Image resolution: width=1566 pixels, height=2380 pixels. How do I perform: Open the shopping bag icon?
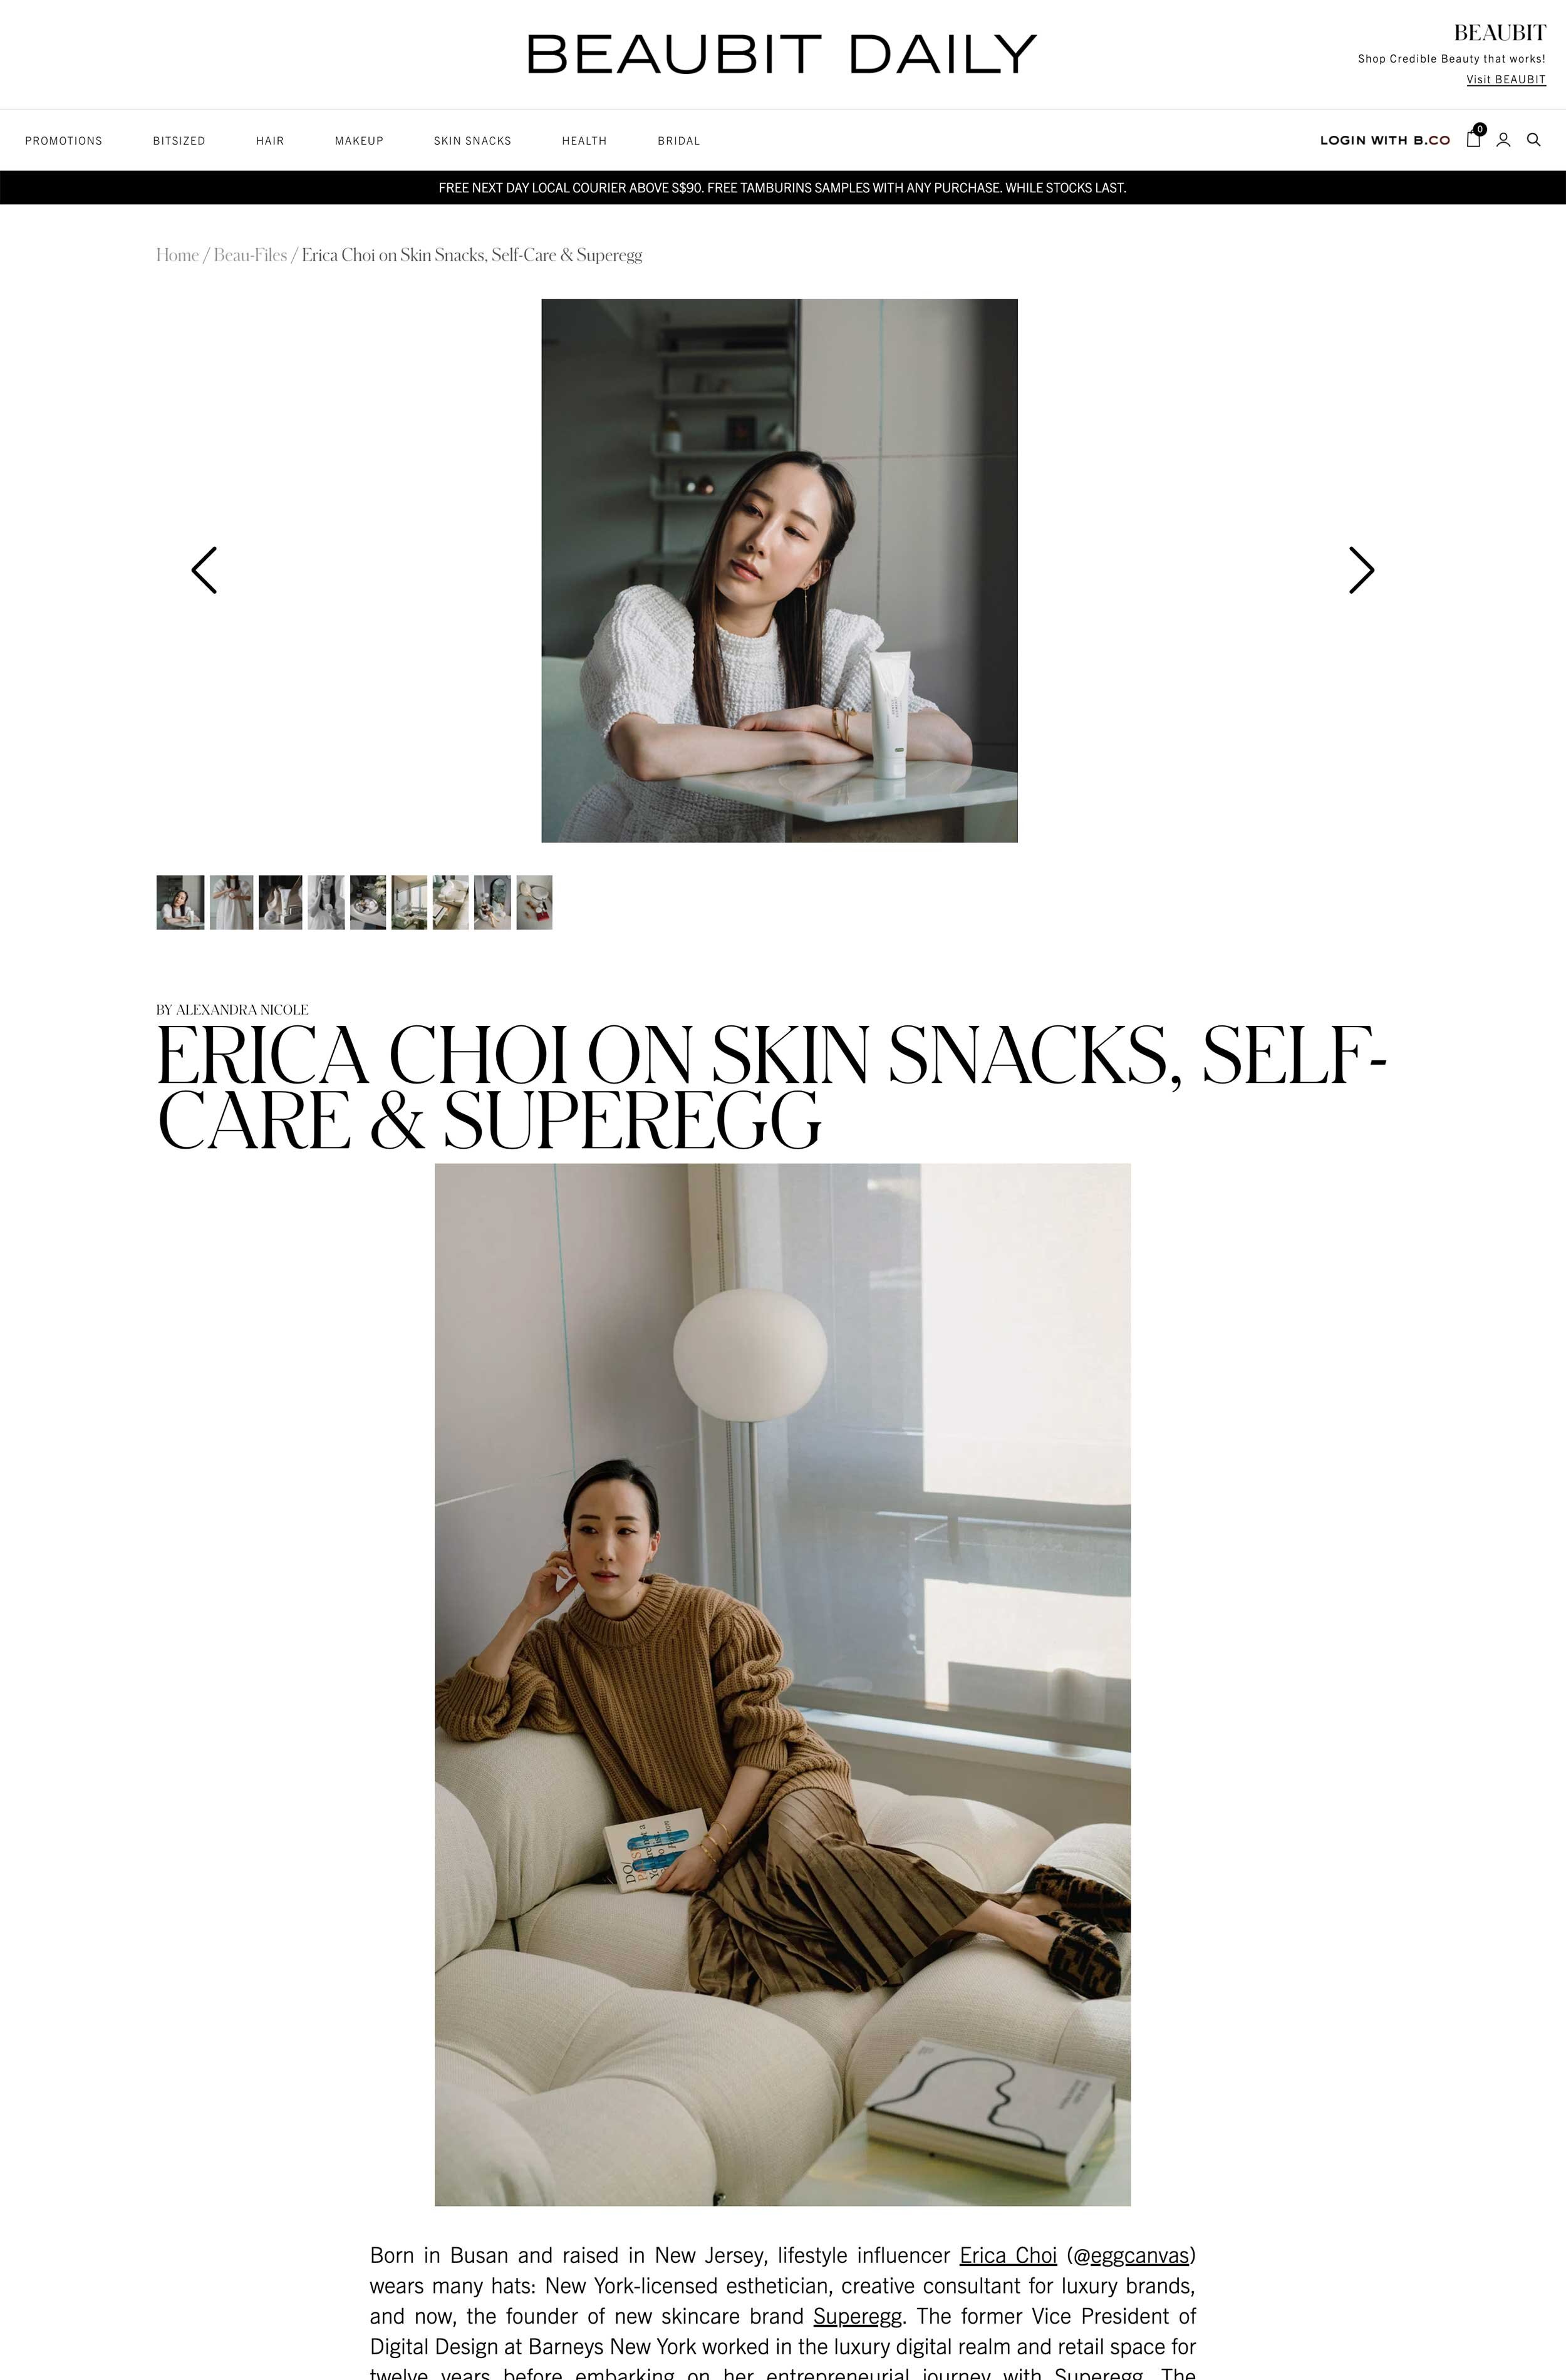point(1473,139)
